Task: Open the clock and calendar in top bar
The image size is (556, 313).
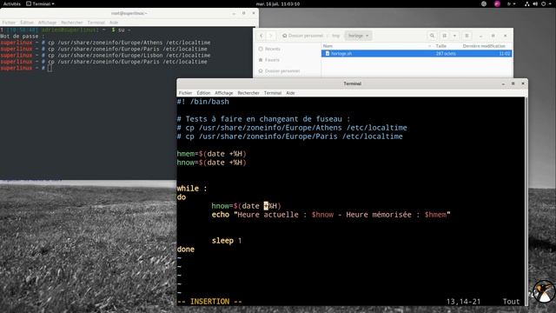Action: coord(278,3)
